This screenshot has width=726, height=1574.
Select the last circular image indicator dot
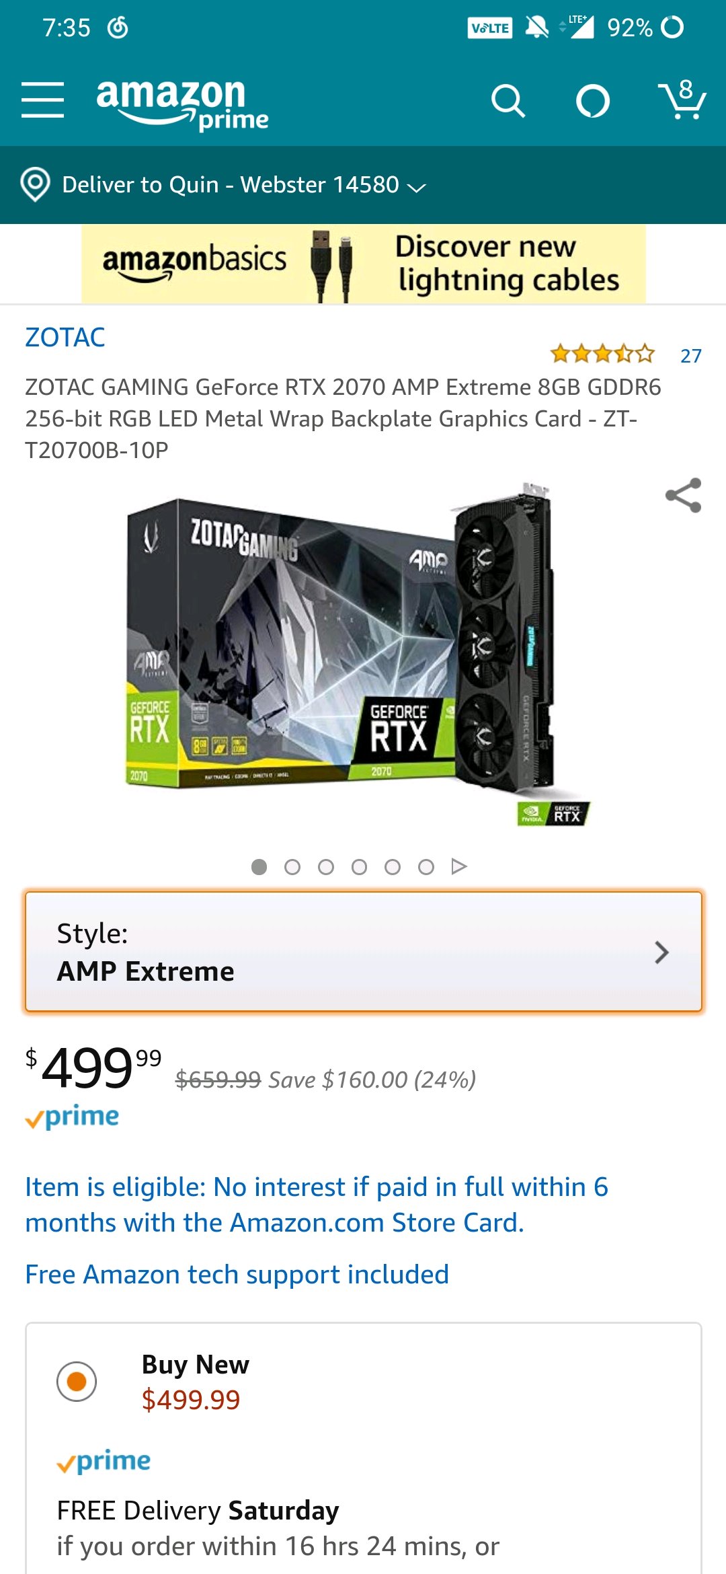pos(426,867)
